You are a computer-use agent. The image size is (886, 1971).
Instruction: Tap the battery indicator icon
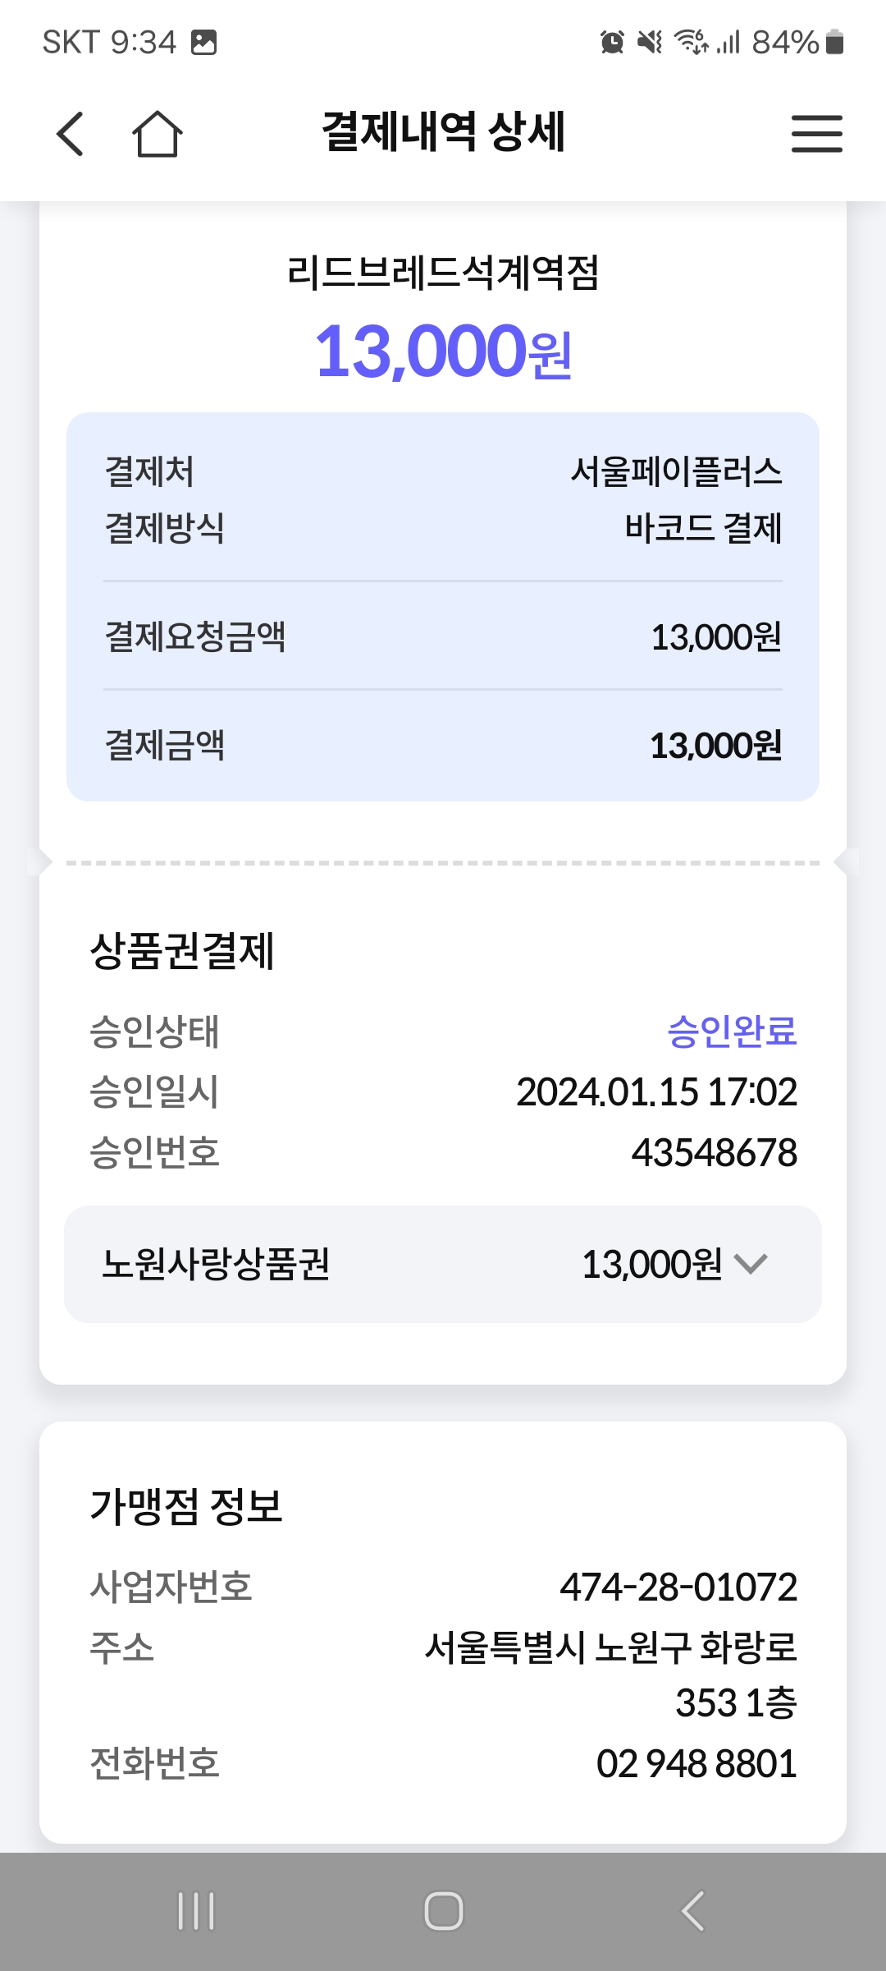coord(834,42)
